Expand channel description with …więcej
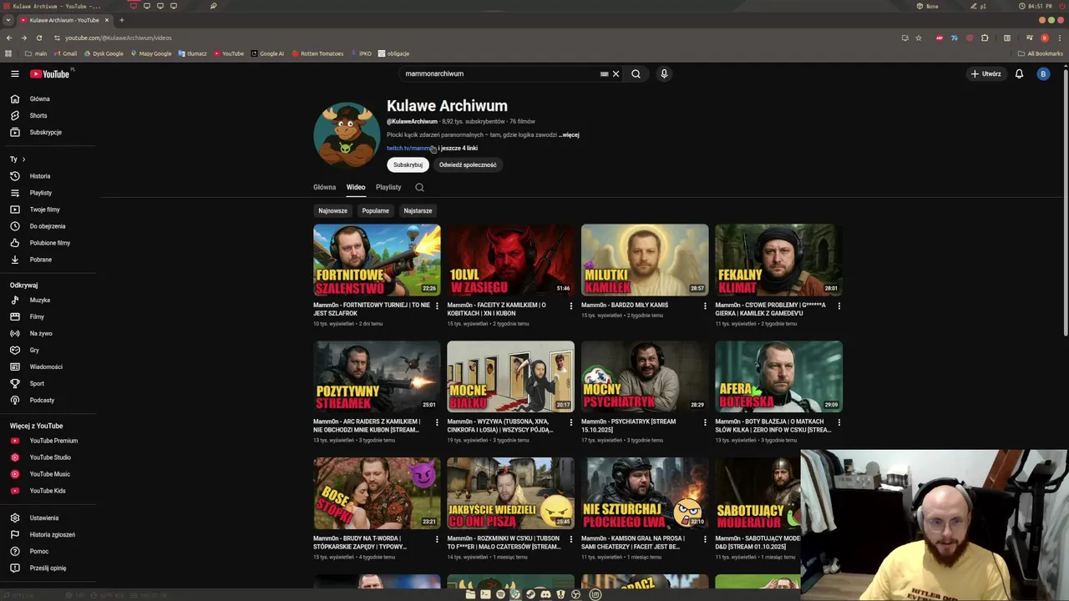The width and height of the screenshot is (1069, 601). coord(569,134)
